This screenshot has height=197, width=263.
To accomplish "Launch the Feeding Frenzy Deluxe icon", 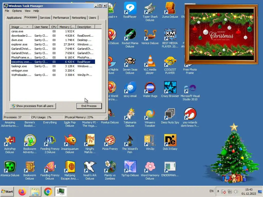I will tap(50, 171).
